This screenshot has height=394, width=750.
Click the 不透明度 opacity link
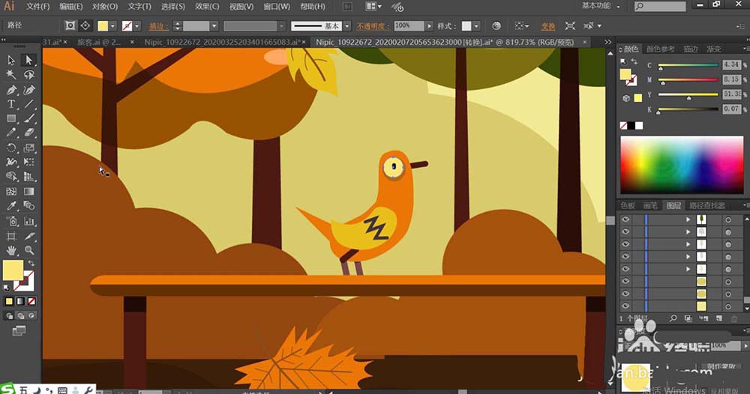tap(373, 25)
